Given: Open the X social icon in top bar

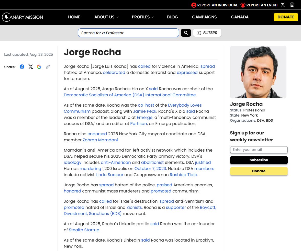Looking at the screenshot, I should (x=283, y=5).
